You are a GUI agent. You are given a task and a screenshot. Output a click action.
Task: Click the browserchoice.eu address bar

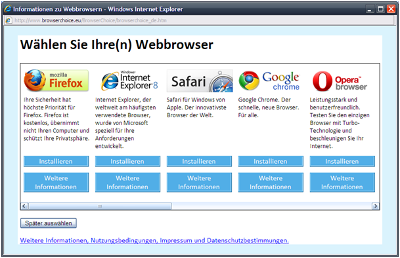199,20
